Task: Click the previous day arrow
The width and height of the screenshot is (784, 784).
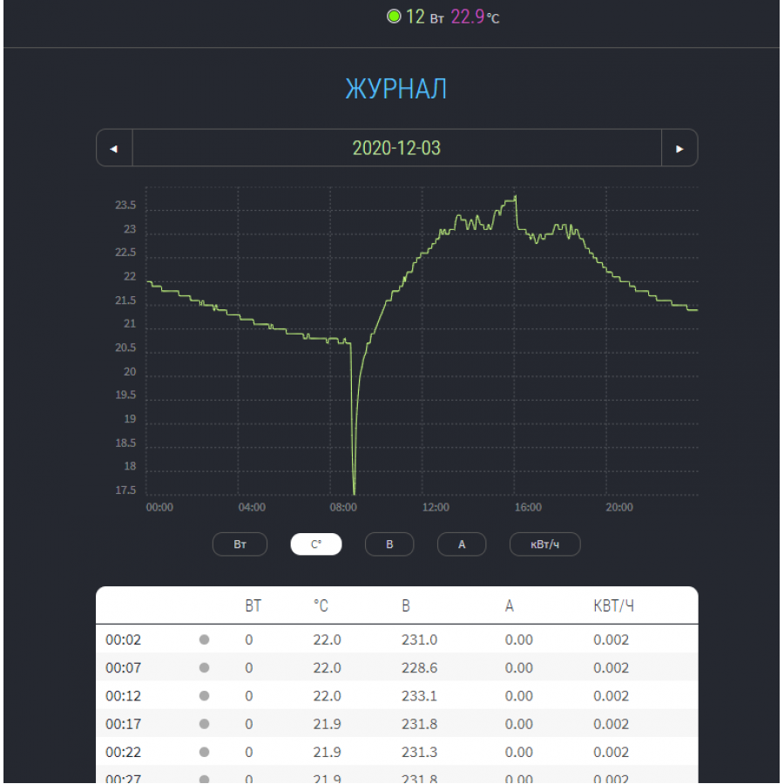Action: pyautogui.click(x=114, y=148)
